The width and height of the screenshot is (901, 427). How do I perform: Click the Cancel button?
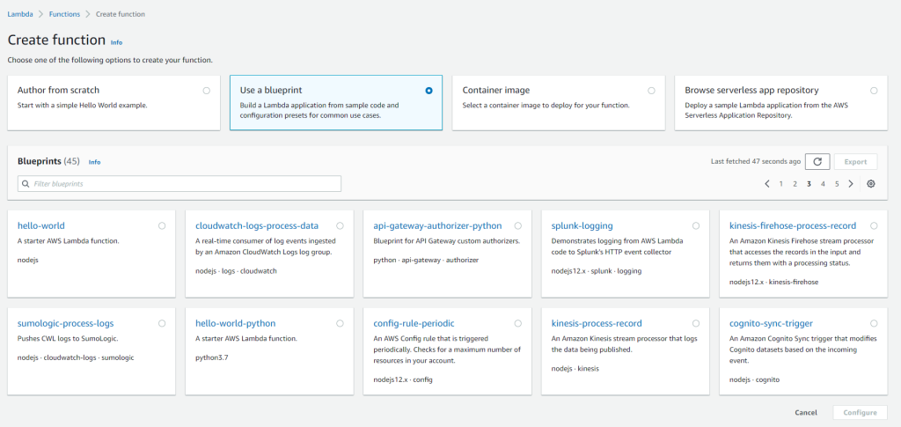[806, 412]
